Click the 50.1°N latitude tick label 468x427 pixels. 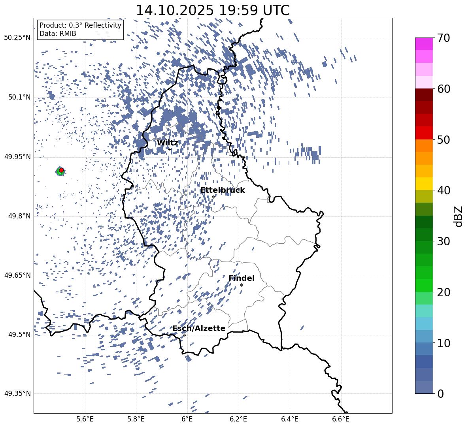(19, 97)
